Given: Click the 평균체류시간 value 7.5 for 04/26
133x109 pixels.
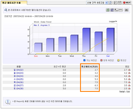Looking at the screenshot, I should [96, 82].
